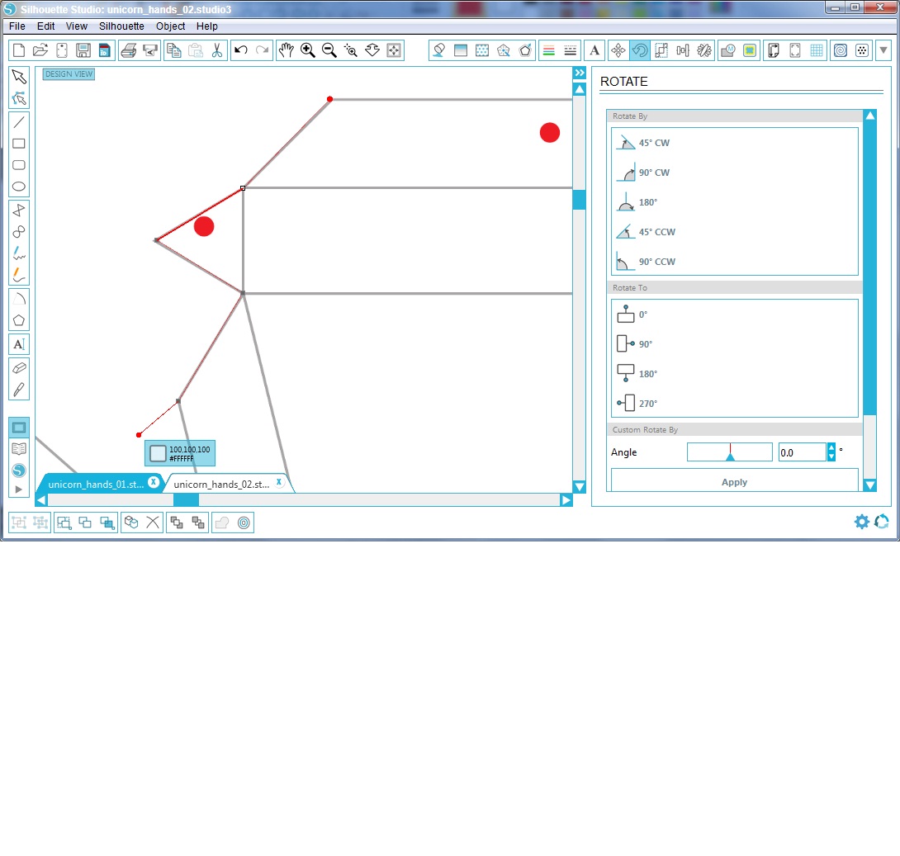Redo the last undone action
This screenshot has width=900, height=856.
pos(263,50)
